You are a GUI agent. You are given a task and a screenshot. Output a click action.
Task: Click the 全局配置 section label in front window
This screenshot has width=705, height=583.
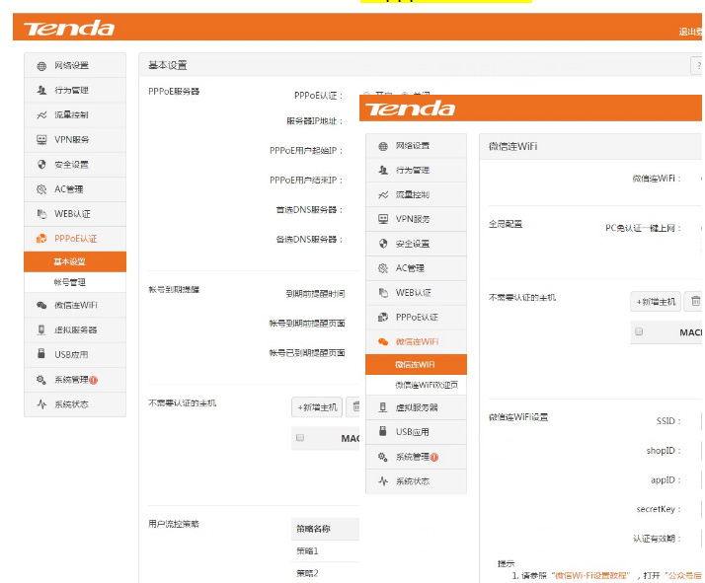click(x=506, y=224)
